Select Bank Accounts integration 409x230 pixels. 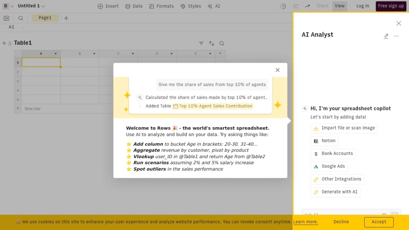[333, 154]
